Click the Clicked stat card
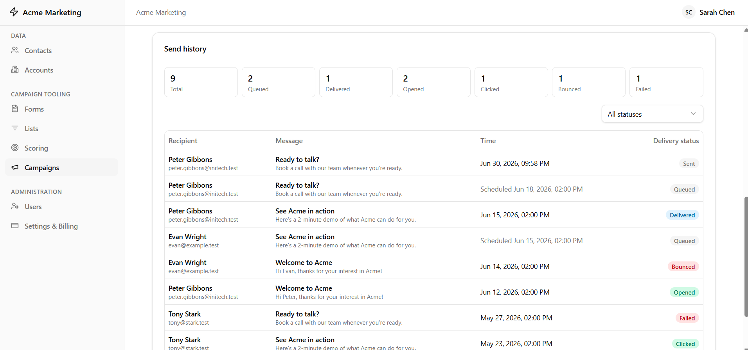The height and width of the screenshot is (350, 748). (x=511, y=82)
